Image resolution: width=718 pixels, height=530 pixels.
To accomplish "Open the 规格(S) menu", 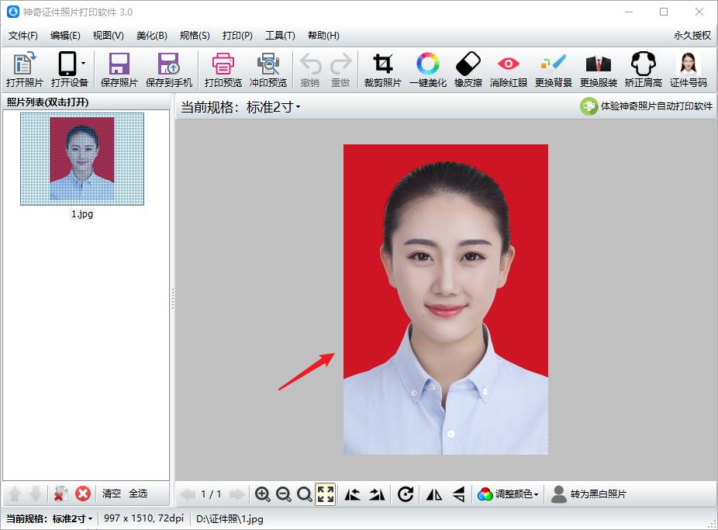I will click(x=195, y=35).
